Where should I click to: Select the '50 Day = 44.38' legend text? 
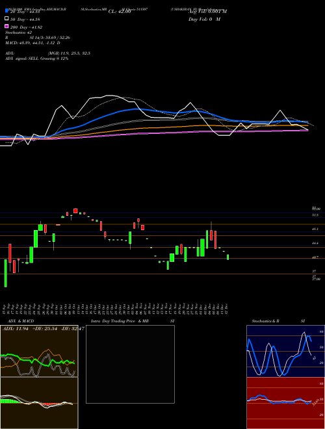25,19
